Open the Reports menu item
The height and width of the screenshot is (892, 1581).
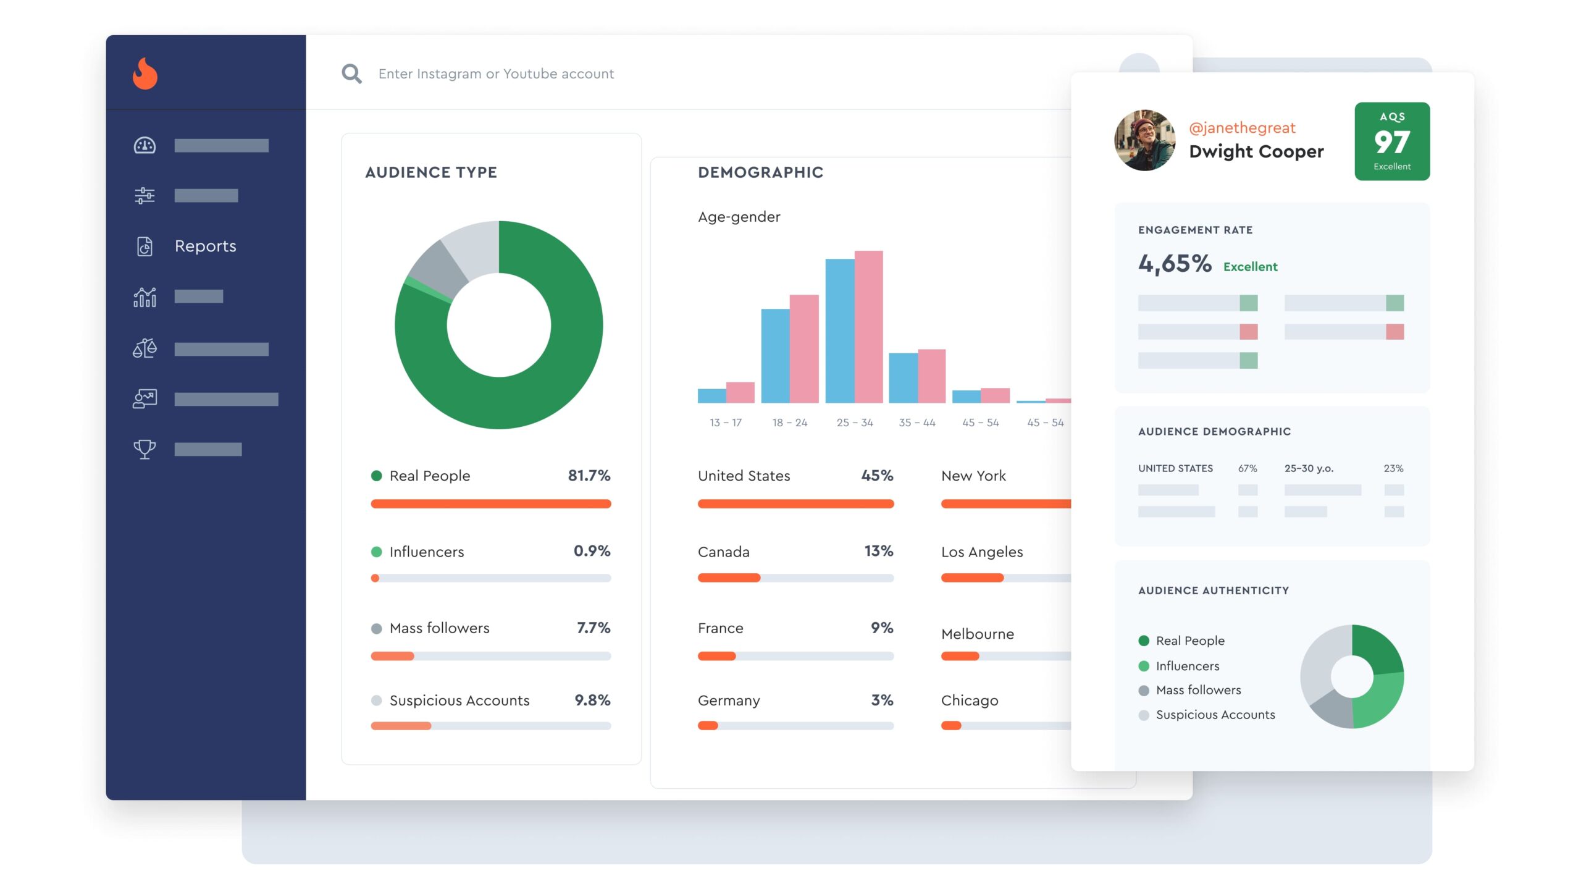[205, 246]
